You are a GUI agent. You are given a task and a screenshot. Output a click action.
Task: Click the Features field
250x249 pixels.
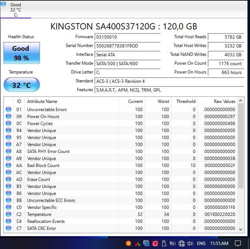[169, 90]
